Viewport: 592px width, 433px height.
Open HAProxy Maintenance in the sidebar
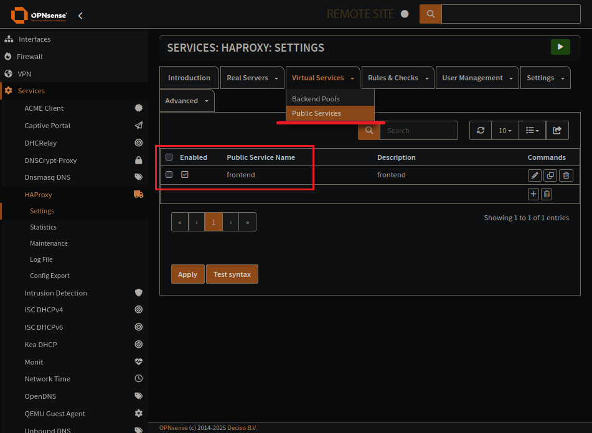click(49, 243)
